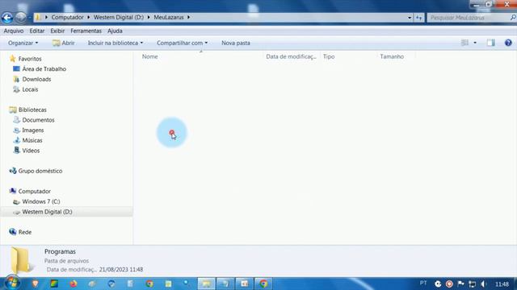Image resolution: width=517 pixels, height=290 pixels.
Task: Open the Editar menu
Action: coord(37,31)
